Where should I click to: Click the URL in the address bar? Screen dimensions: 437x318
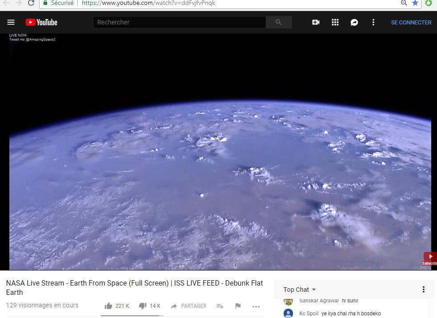(x=148, y=3)
